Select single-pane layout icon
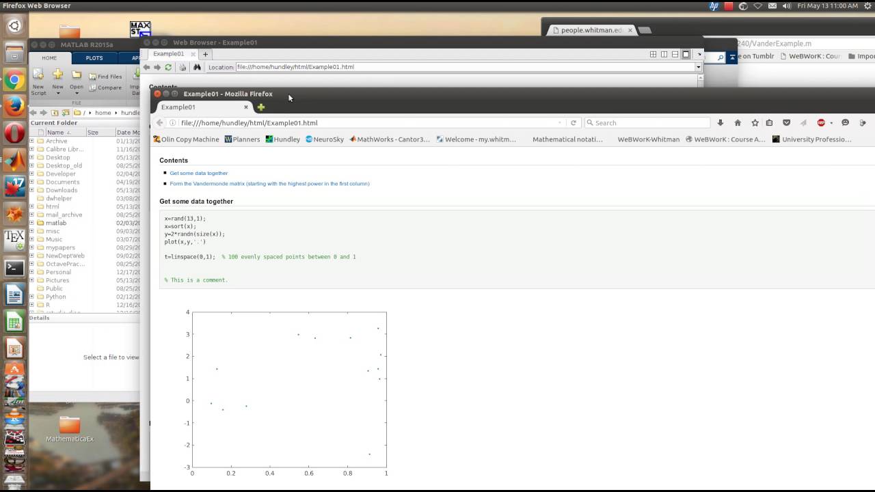This screenshot has height=492, width=875. pos(686,54)
